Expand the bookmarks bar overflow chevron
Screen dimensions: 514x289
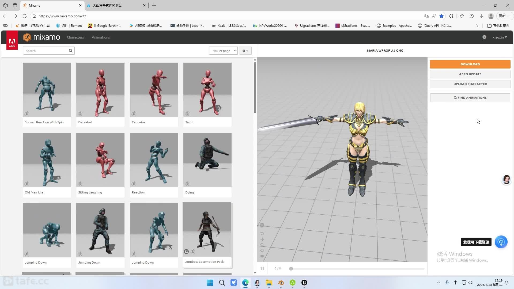(x=477, y=26)
